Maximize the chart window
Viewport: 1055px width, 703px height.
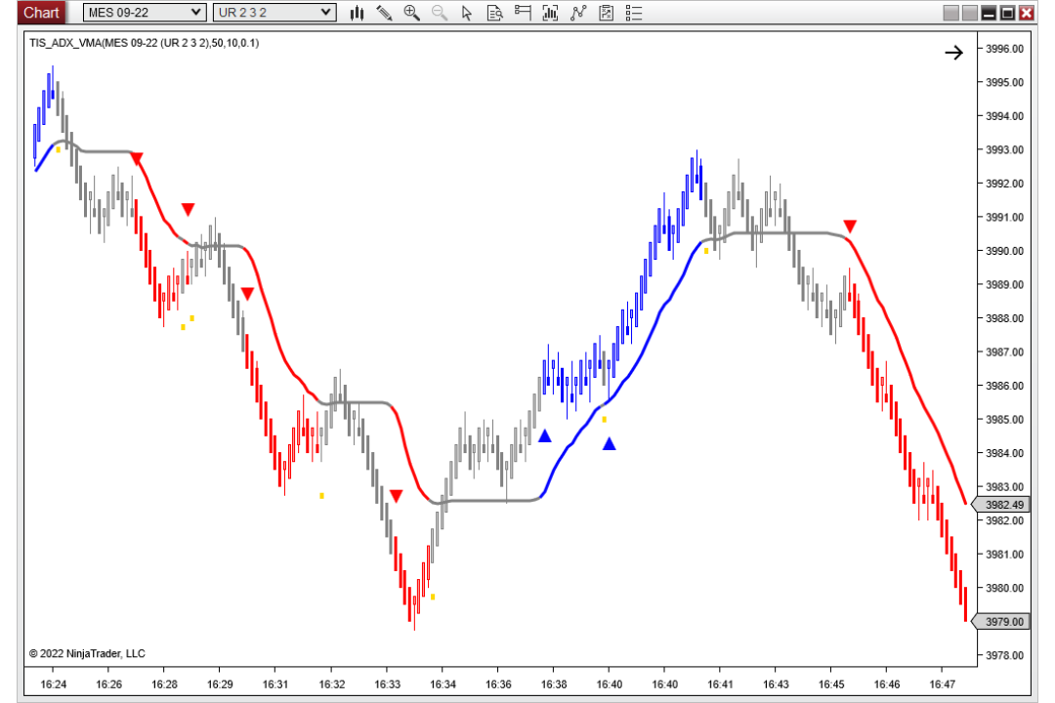click(1007, 13)
